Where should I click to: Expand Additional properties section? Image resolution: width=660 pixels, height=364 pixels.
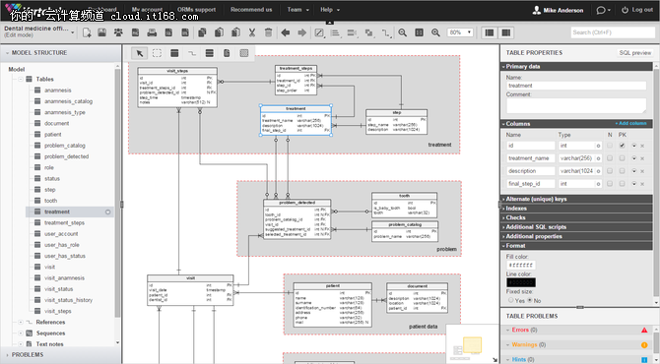[576, 236]
